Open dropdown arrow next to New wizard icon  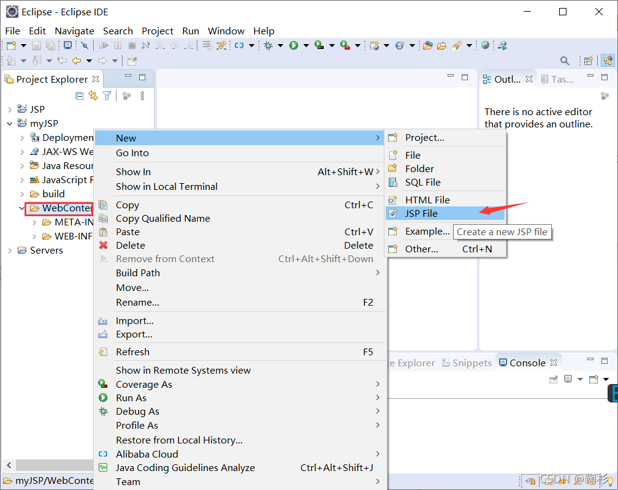click(x=24, y=45)
